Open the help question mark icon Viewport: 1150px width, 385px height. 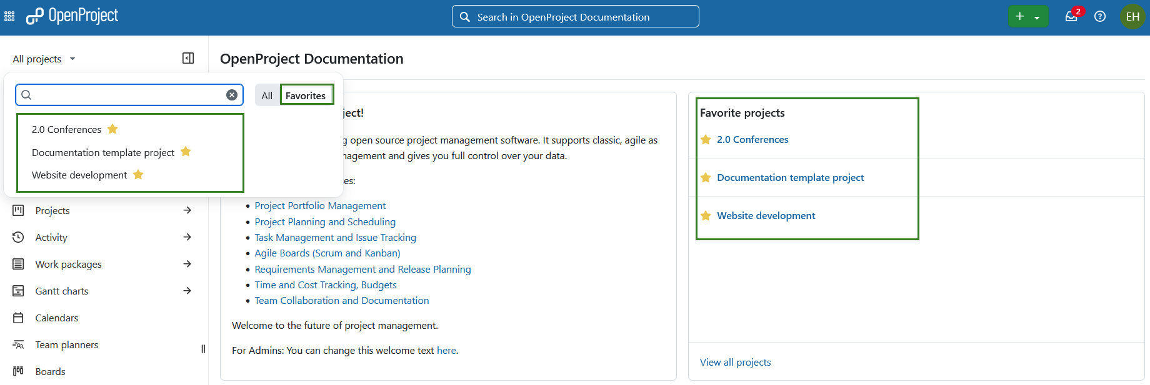pos(1100,17)
